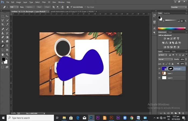Open the Layer menu
Screen dimensions: 188x121
(x=25, y=2)
